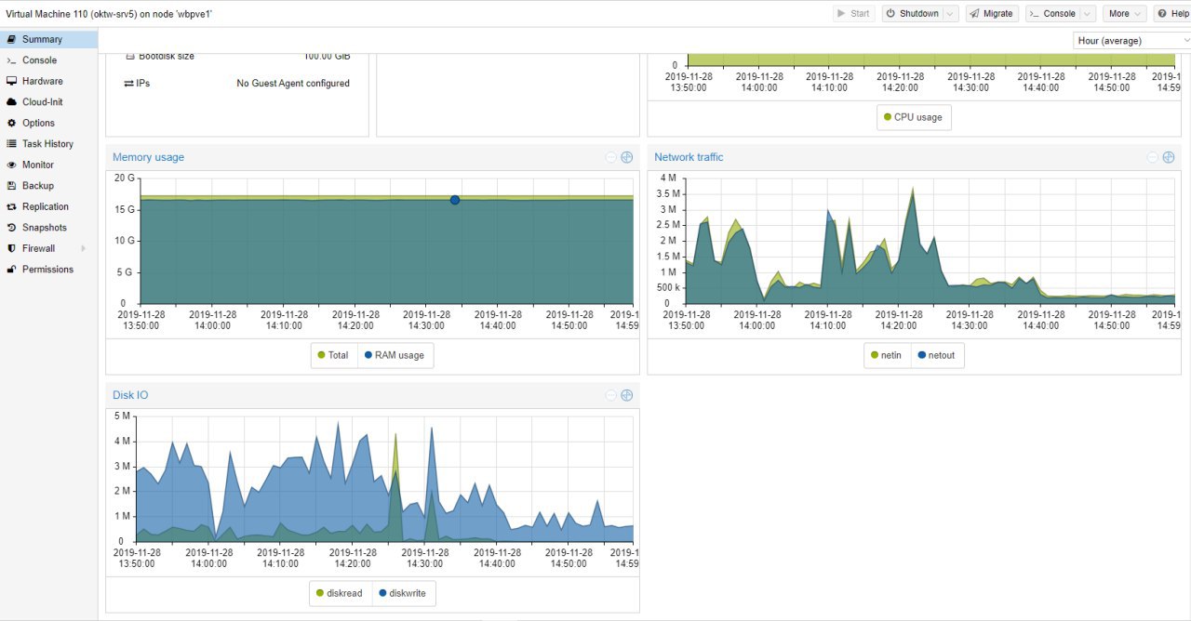The image size is (1191, 621).
Task: Toggle the netin legend series
Action: [x=887, y=355]
